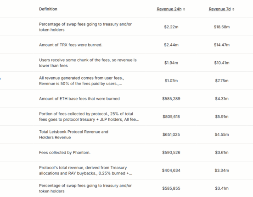Click the $14.47m weekly revenue cell
253x197 pixels.
coord(221,45)
